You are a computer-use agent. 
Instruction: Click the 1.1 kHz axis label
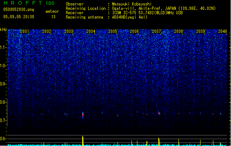pyautogui.click(x=3, y=47)
